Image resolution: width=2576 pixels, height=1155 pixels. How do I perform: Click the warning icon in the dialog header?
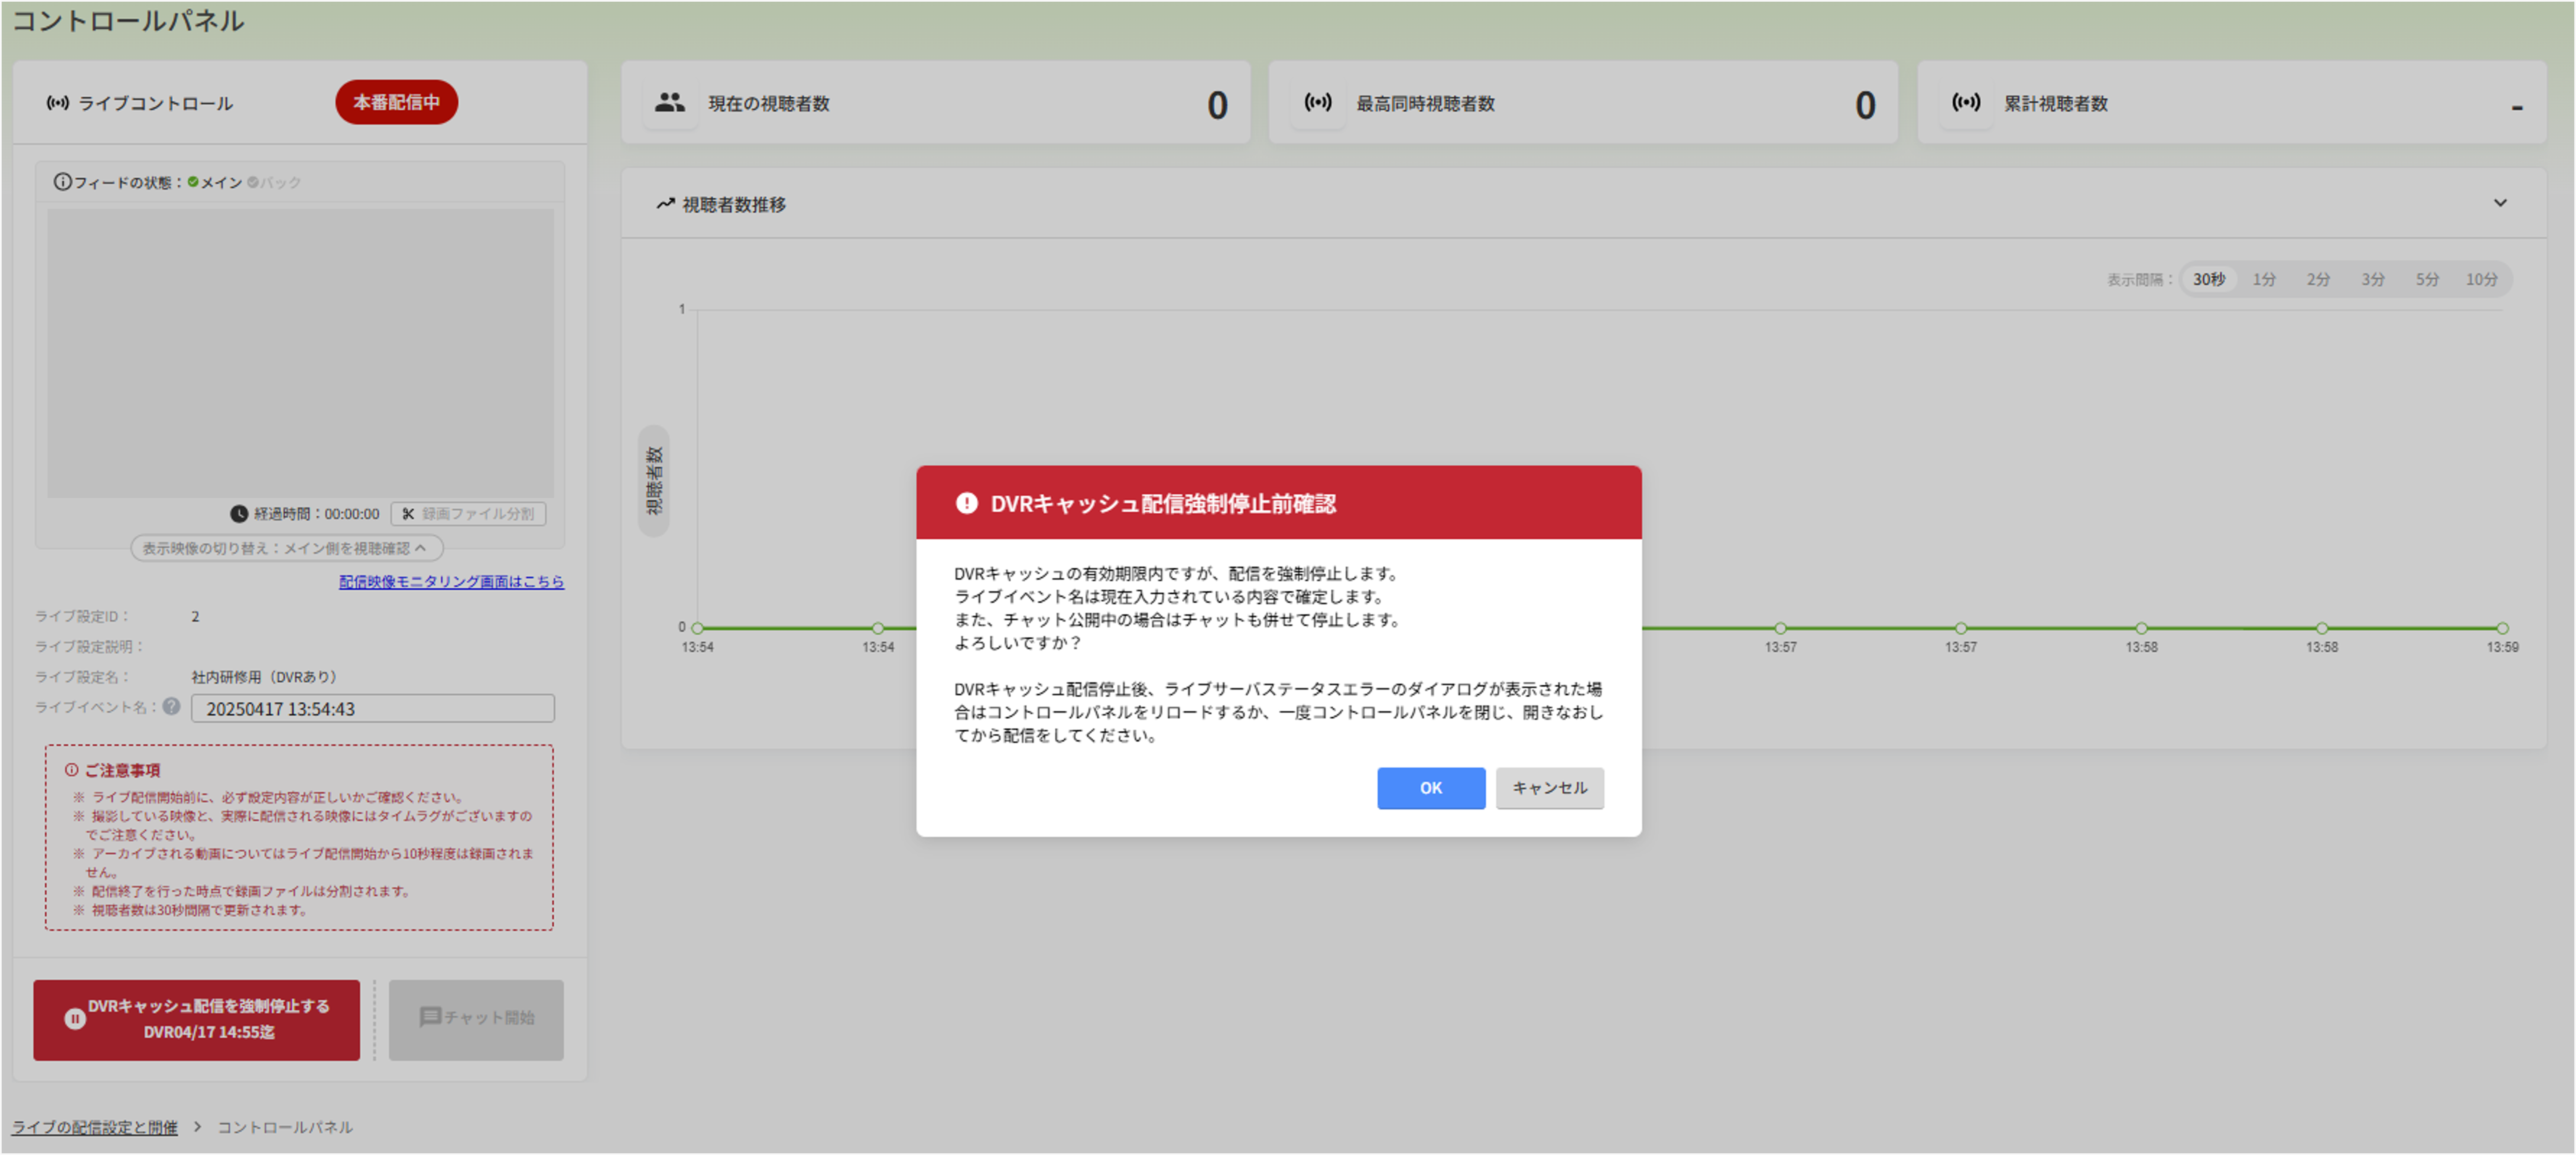966,503
